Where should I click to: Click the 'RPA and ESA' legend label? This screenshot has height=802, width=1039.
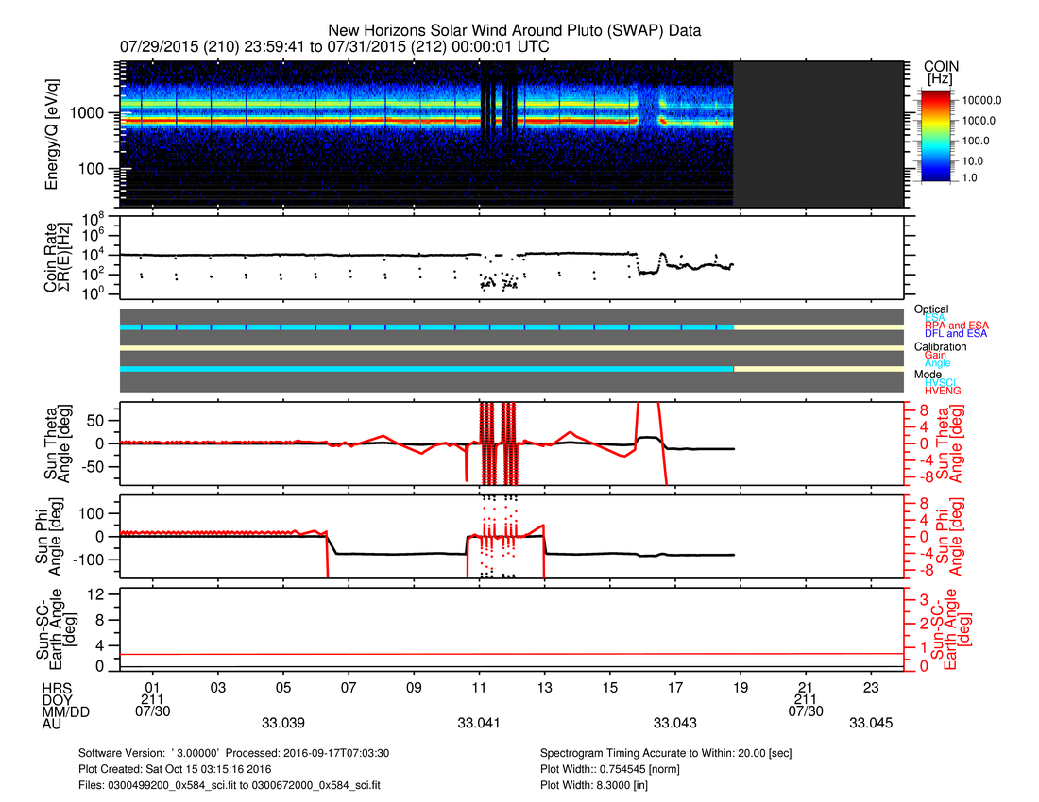[959, 326]
